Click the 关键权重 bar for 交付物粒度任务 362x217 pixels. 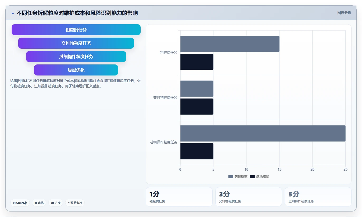pyautogui.click(x=197, y=89)
